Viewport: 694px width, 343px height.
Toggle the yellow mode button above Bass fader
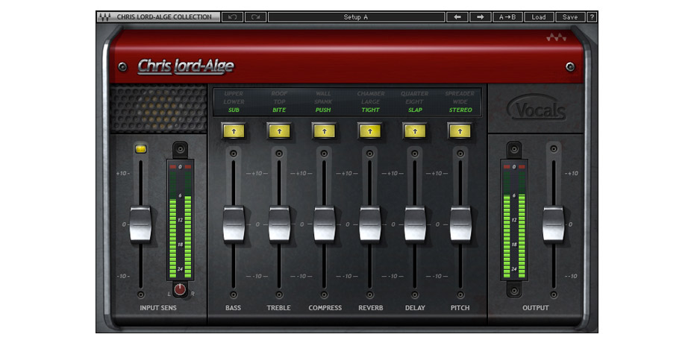(234, 130)
